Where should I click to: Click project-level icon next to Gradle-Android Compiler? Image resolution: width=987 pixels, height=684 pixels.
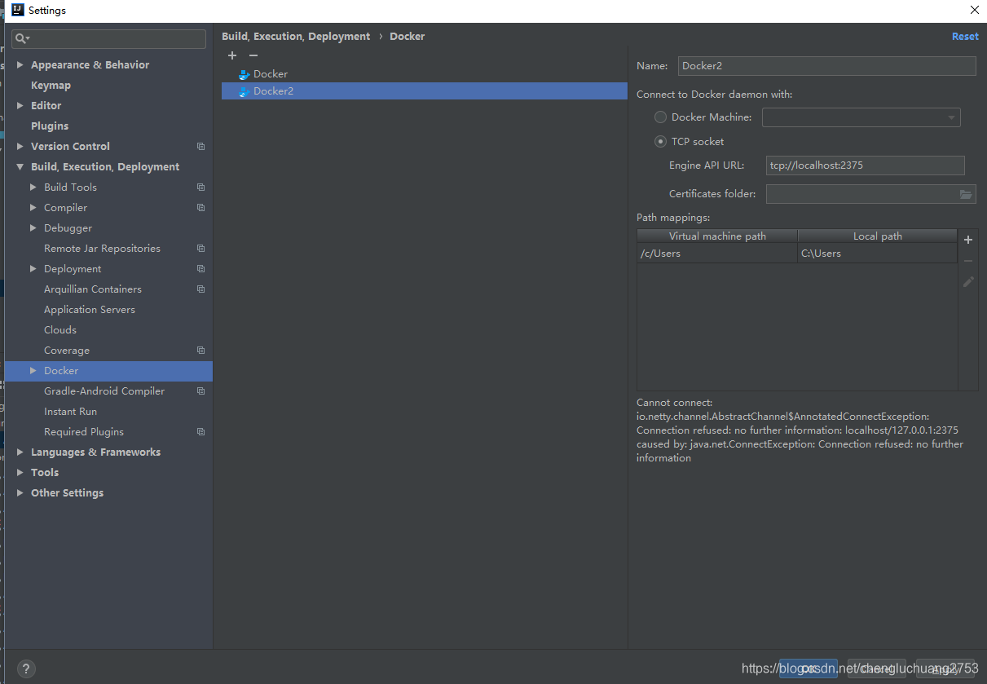coord(201,391)
